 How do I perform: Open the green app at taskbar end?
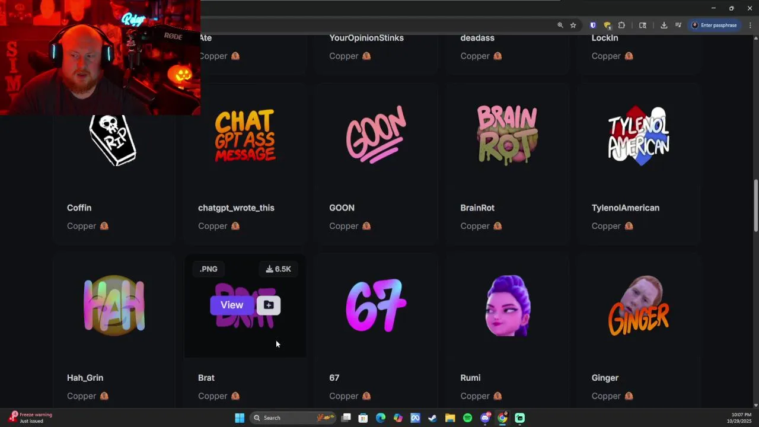519,418
